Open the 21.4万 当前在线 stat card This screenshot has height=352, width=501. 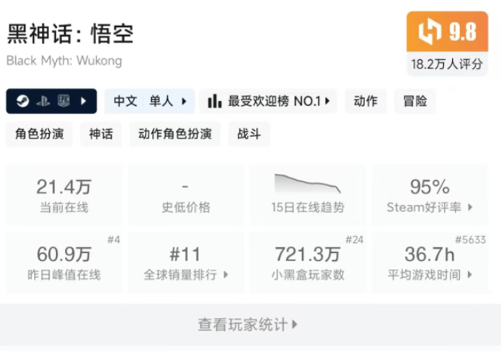[64, 195]
